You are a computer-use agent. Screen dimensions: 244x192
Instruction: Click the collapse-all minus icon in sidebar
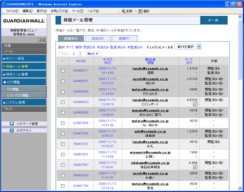click(x=44, y=40)
